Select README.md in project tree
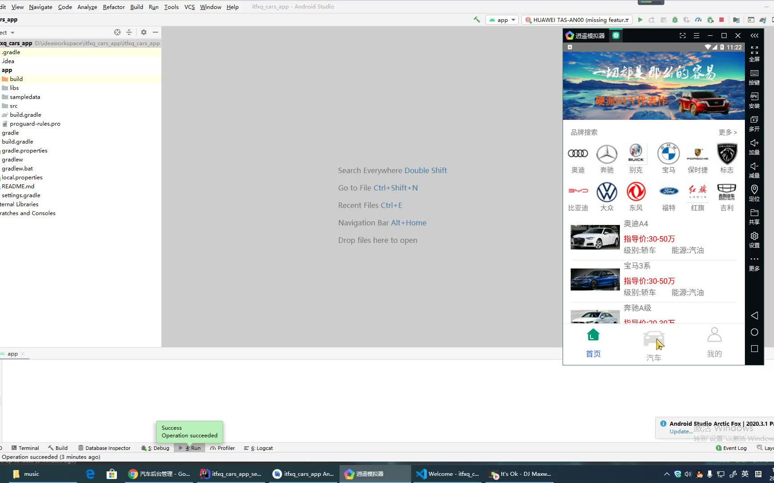 (18, 186)
